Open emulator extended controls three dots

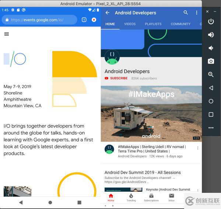click(x=211, y=128)
